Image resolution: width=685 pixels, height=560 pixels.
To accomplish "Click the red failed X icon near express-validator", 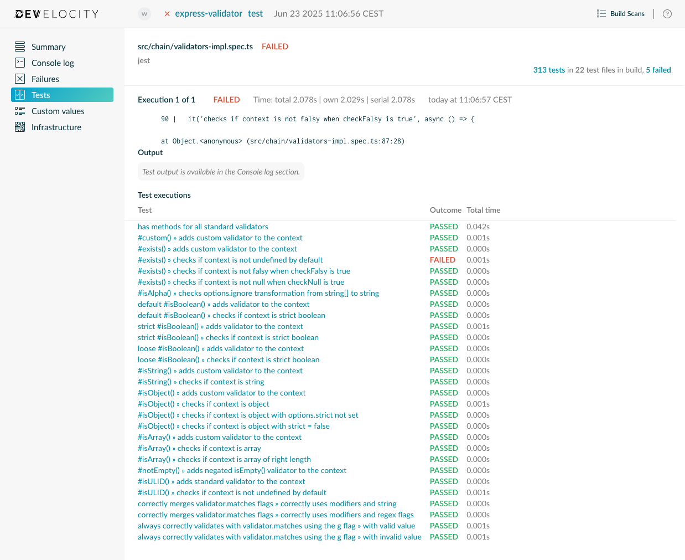I will [167, 14].
